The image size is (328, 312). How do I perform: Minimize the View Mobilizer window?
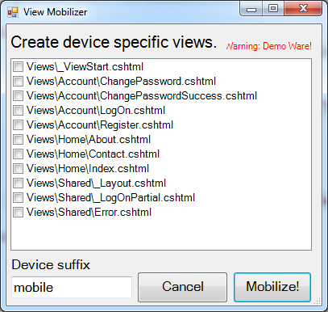point(251,9)
